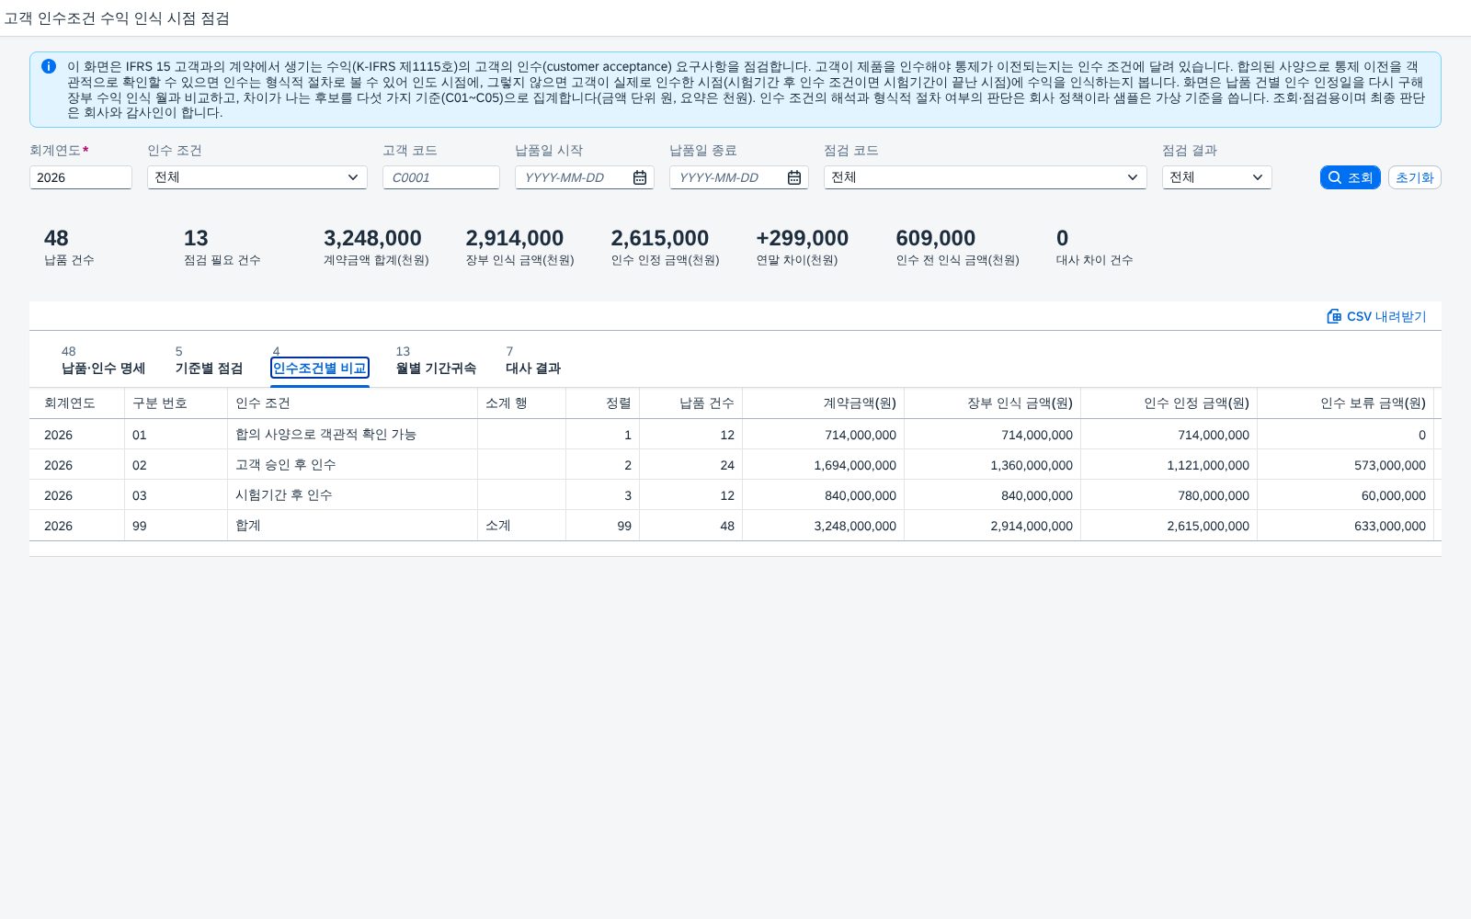Viewport: 1471px width, 919px height.
Task: Open the 납품일 시작 calendar picker icon
Action: [640, 177]
